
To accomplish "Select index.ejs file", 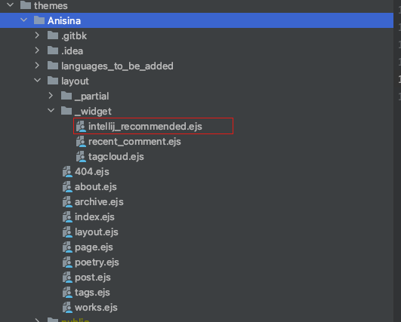I will click(94, 216).
